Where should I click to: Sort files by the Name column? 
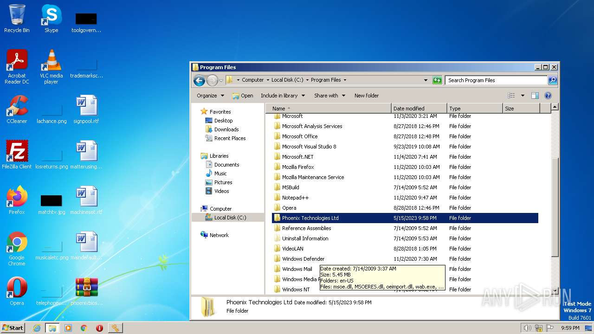pos(329,109)
